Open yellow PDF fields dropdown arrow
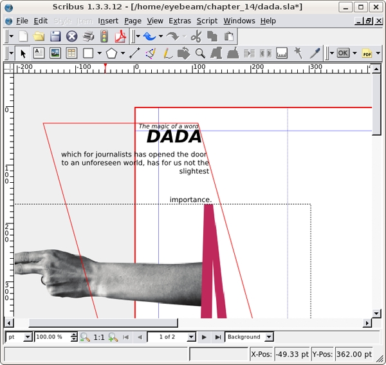This screenshot has width=386, height=365. 378,53
